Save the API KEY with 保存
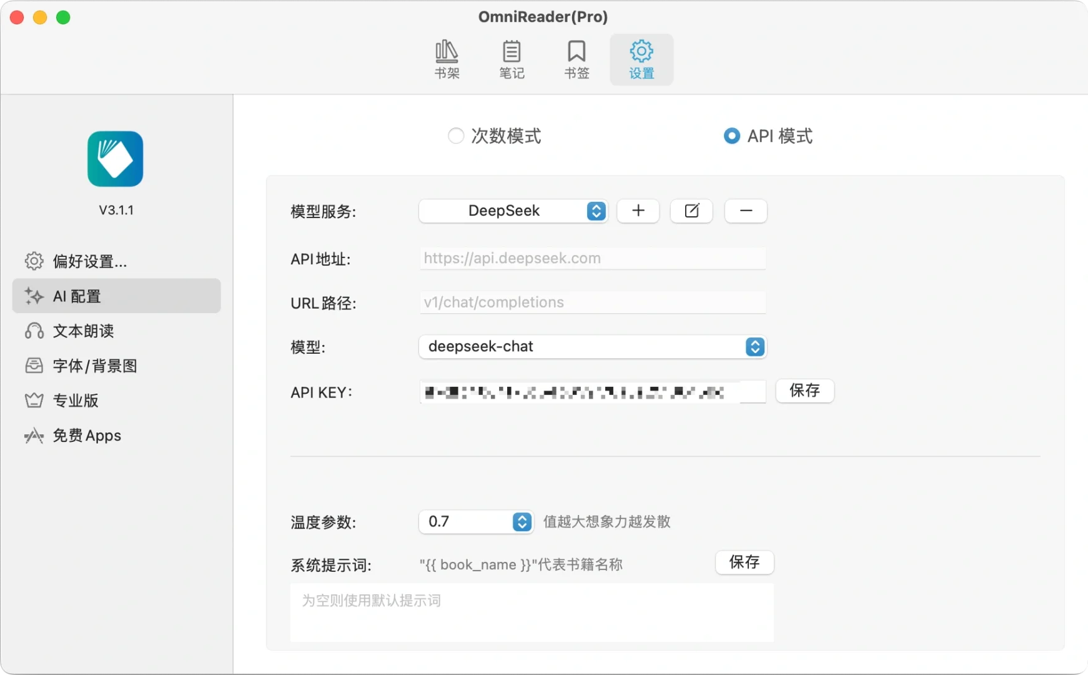1088x675 pixels. (x=804, y=391)
